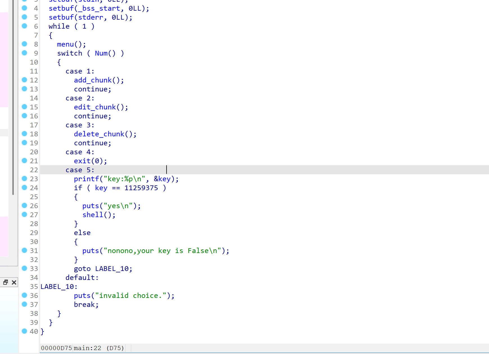Click the left panel vertical scrollbar
The image size is (489, 354).
[13, 98]
